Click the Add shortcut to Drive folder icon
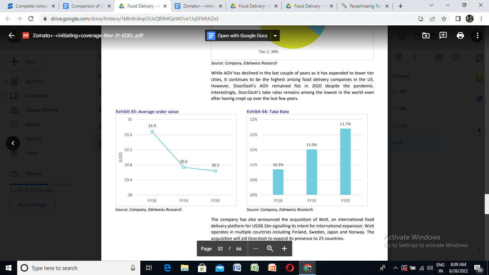This screenshot has width=489, height=275. click(x=426, y=35)
